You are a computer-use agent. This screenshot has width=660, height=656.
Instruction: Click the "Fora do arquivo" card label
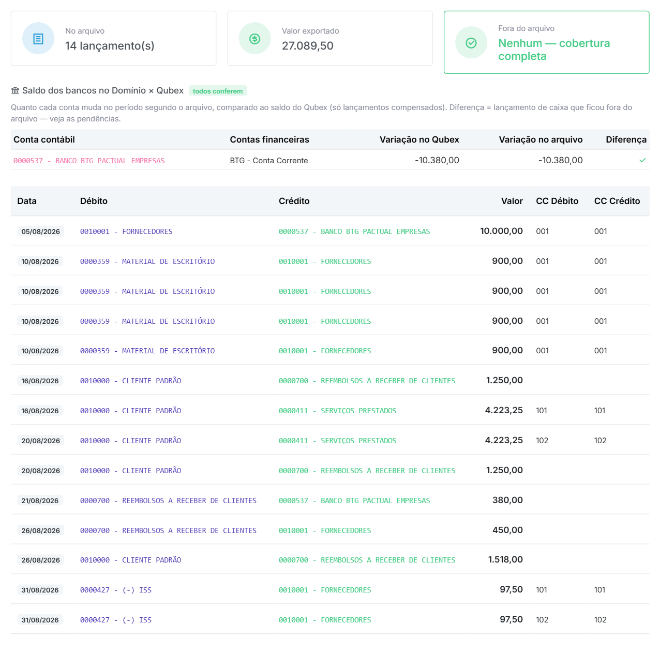pyautogui.click(x=526, y=28)
